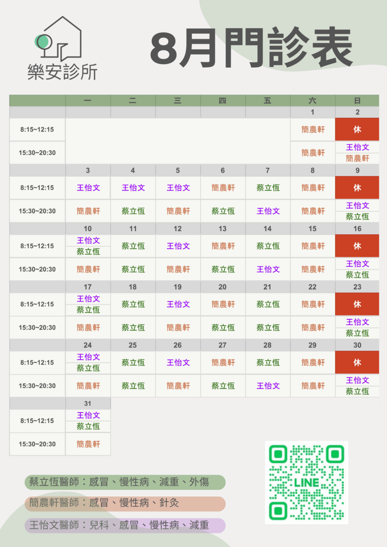
Task: Click the 蔡立恆醫師 specialties legend bar
Action: click(125, 482)
